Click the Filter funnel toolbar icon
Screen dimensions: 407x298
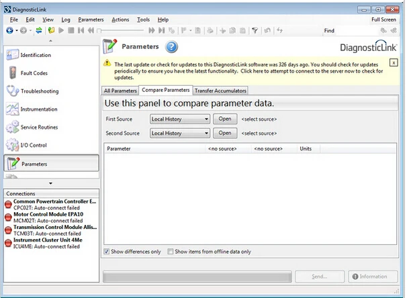(x=255, y=31)
